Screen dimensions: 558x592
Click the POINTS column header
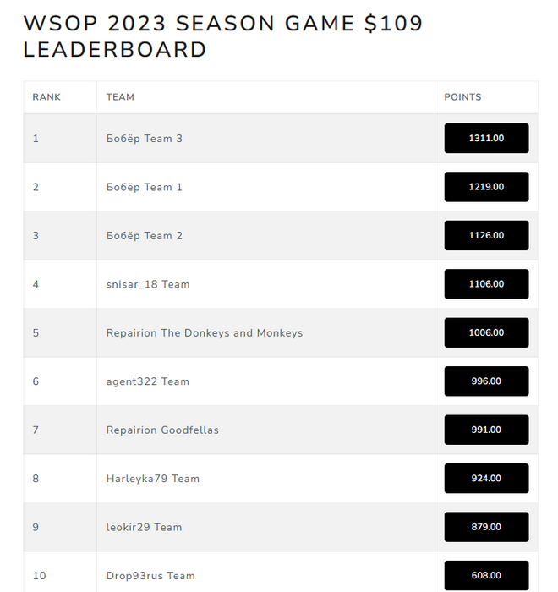click(462, 97)
